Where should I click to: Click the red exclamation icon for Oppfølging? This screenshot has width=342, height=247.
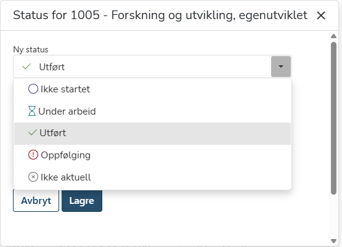pos(33,155)
